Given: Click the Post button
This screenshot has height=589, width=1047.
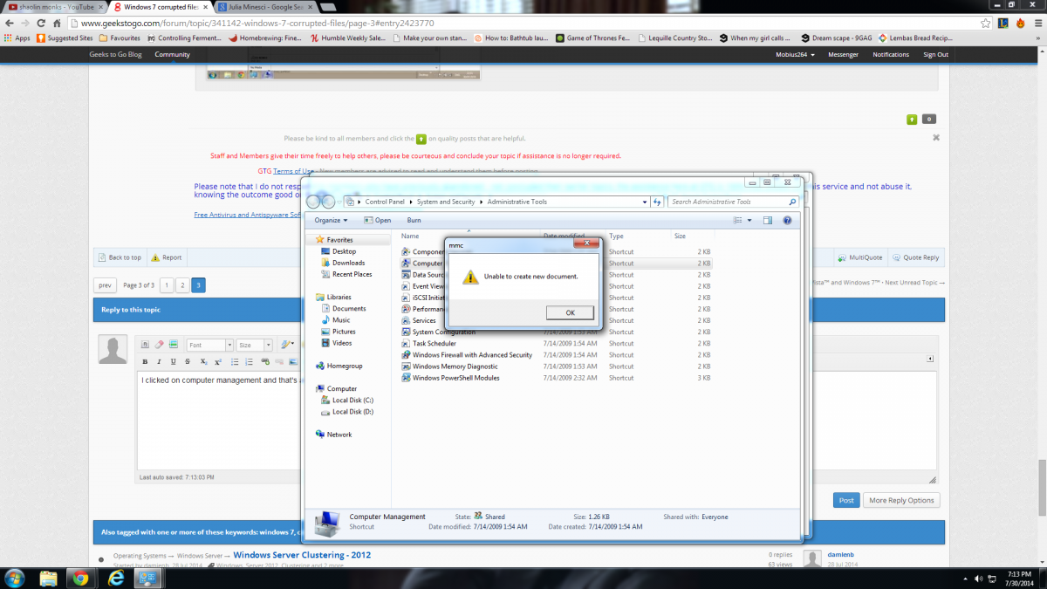Looking at the screenshot, I should click(x=845, y=500).
